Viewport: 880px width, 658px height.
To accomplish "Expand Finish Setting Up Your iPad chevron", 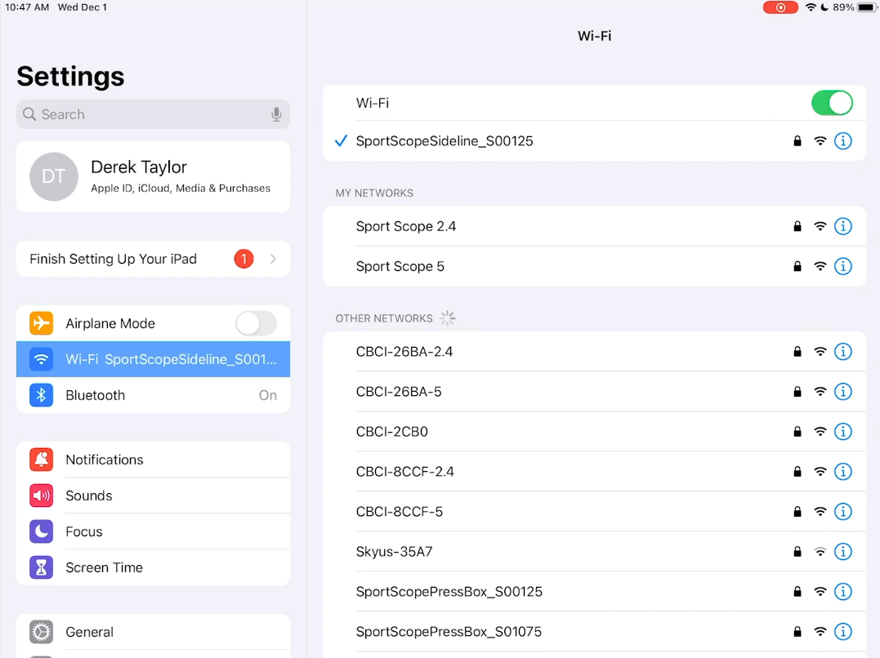I will [274, 259].
